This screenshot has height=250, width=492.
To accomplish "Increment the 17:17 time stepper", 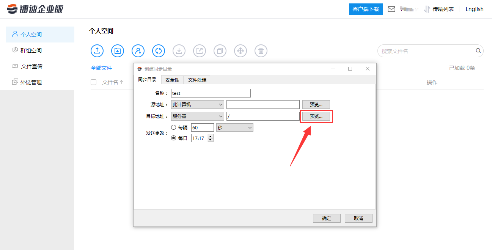I will [x=211, y=136].
